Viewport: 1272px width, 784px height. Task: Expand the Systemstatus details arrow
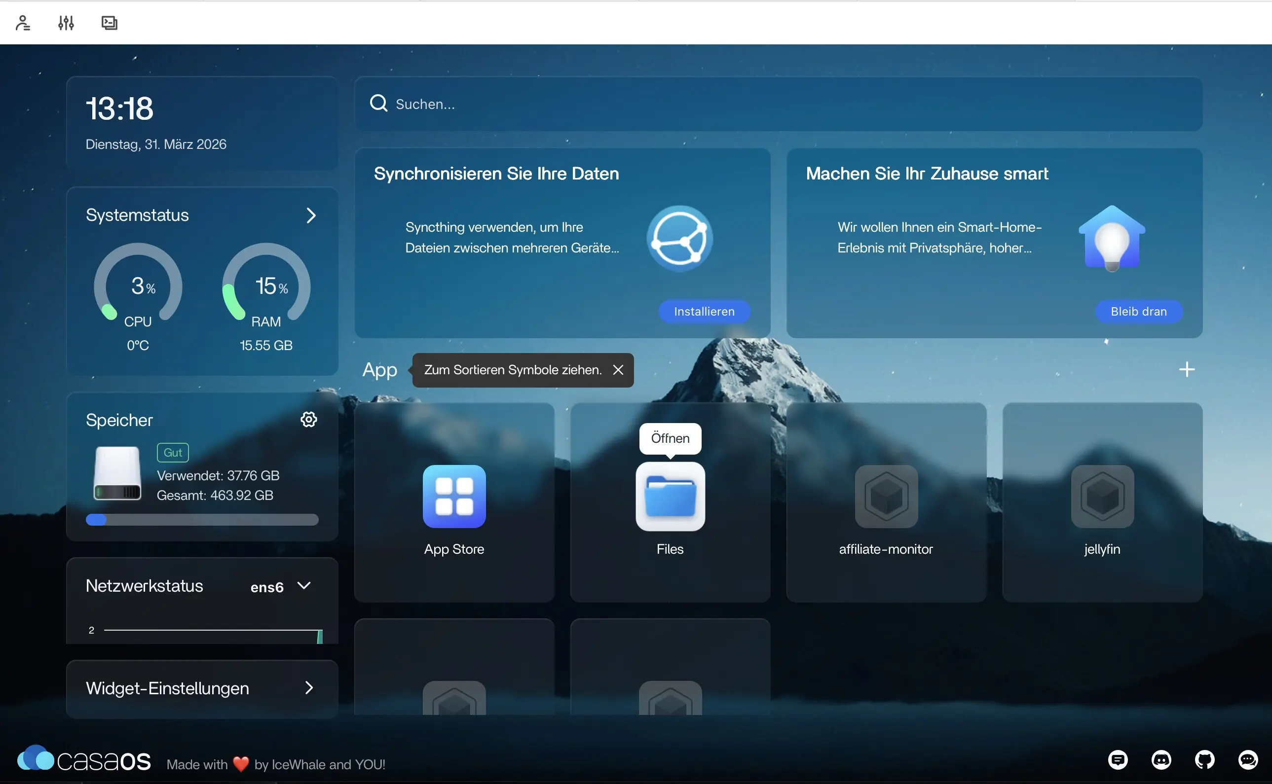[311, 215]
